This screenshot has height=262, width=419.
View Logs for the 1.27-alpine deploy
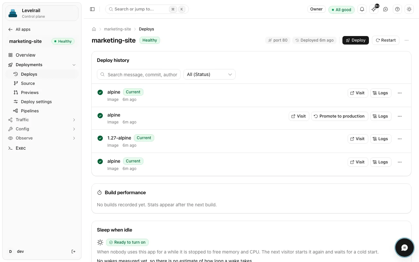[x=381, y=139]
